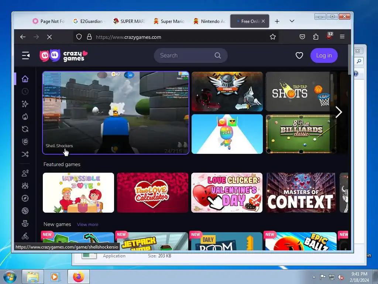This screenshot has width=378, height=284.
Task: Open a new tab with plus button
Action: tap(277, 21)
